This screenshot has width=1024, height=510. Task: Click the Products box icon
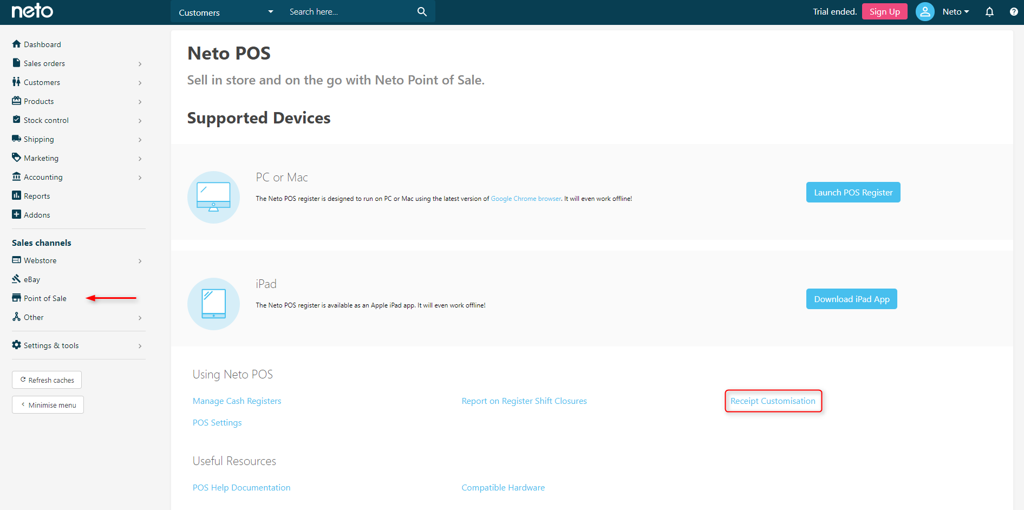[16, 101]
